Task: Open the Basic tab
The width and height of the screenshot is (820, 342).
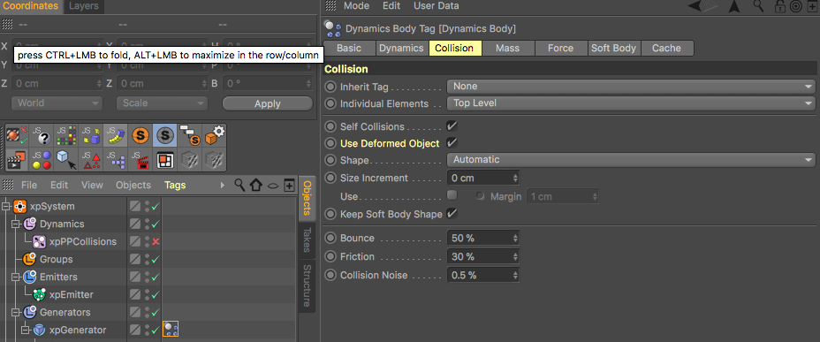Action: click(x=349, y=48)
